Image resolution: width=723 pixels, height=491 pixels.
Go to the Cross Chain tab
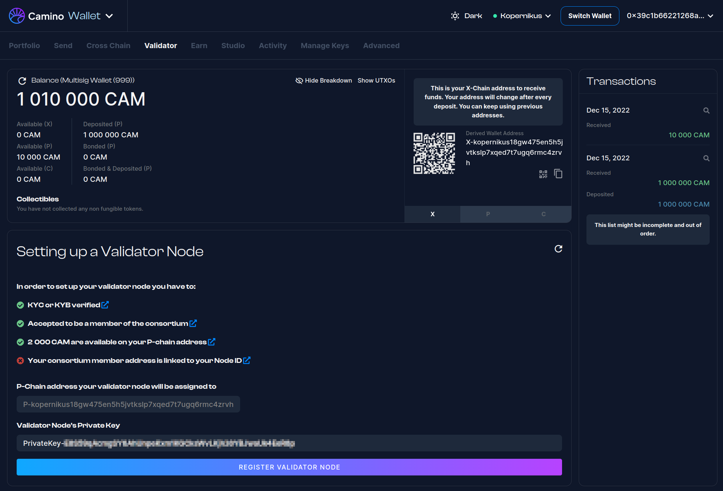[108, 46]
